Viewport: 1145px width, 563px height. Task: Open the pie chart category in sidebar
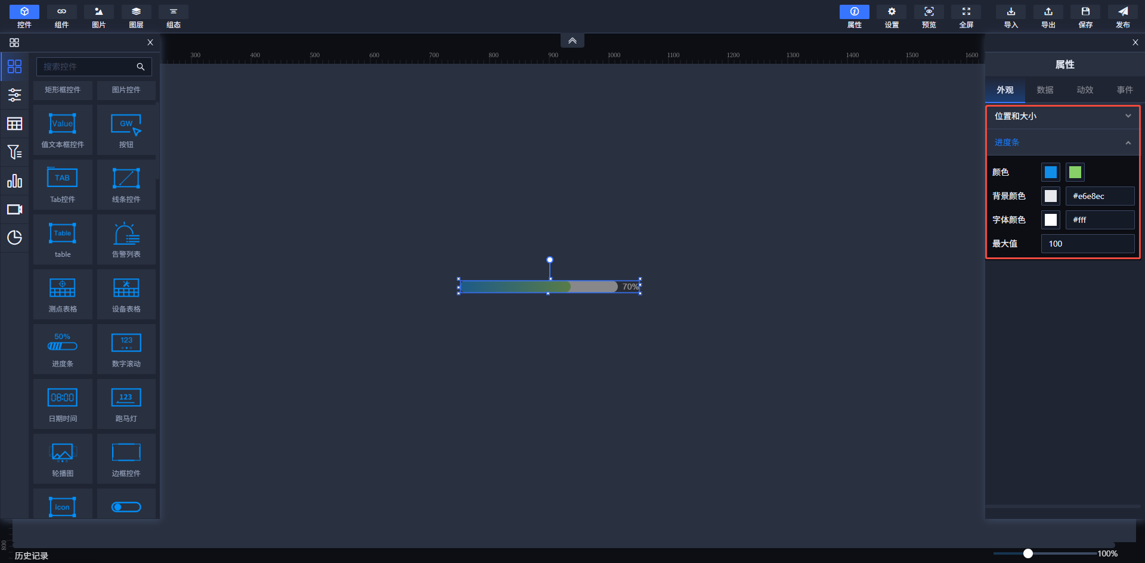pos(14,238)
